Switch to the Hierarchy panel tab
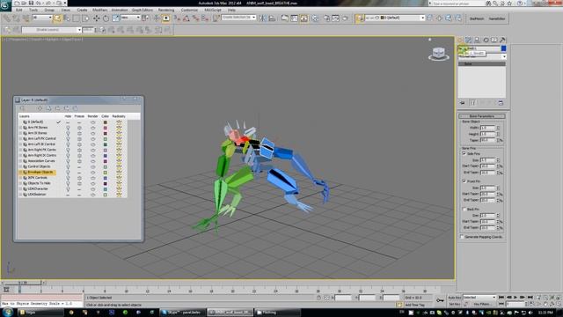Screen dimensions: 563x317 477,40
